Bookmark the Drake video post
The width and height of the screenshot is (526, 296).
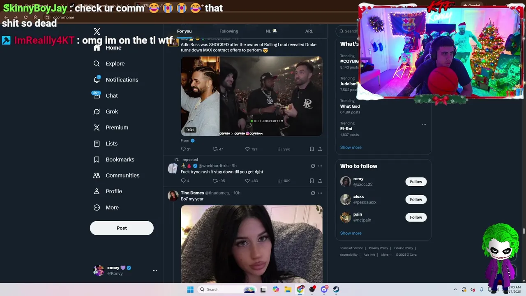(x=312, y=149)
